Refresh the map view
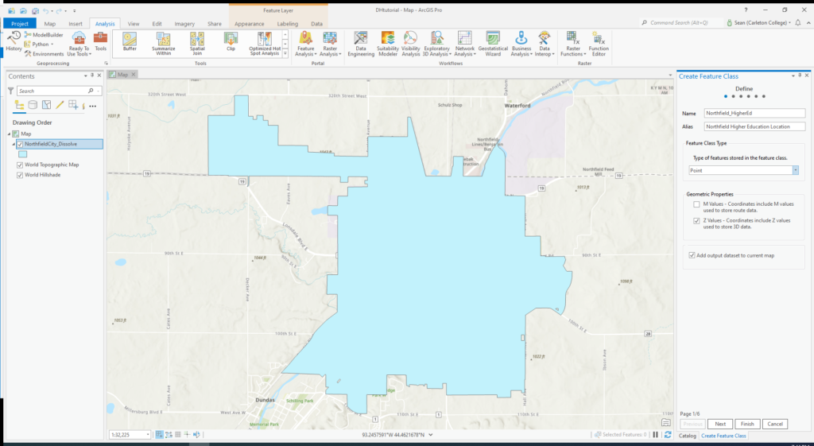814x446 pixels. pos(668,435)
